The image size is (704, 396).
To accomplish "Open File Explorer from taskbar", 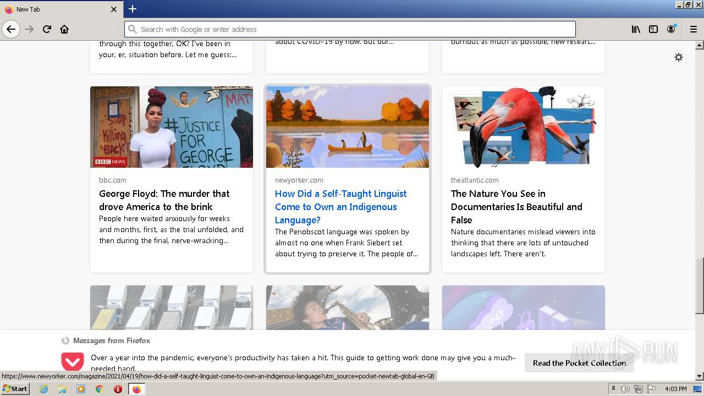I will click(x=62, y=389).
